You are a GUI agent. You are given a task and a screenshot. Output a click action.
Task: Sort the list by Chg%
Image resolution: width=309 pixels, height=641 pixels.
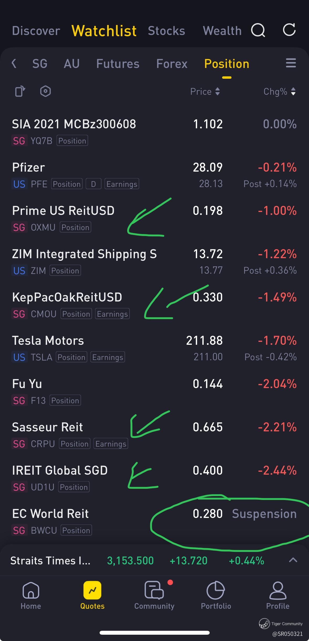tap(279, 92)
